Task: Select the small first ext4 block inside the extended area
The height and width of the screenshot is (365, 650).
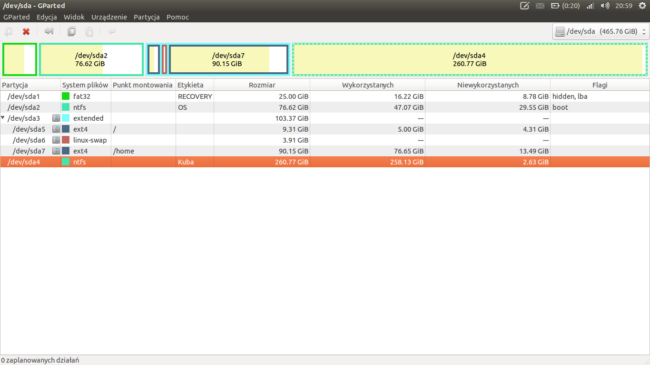Action: tap(154, 59)
